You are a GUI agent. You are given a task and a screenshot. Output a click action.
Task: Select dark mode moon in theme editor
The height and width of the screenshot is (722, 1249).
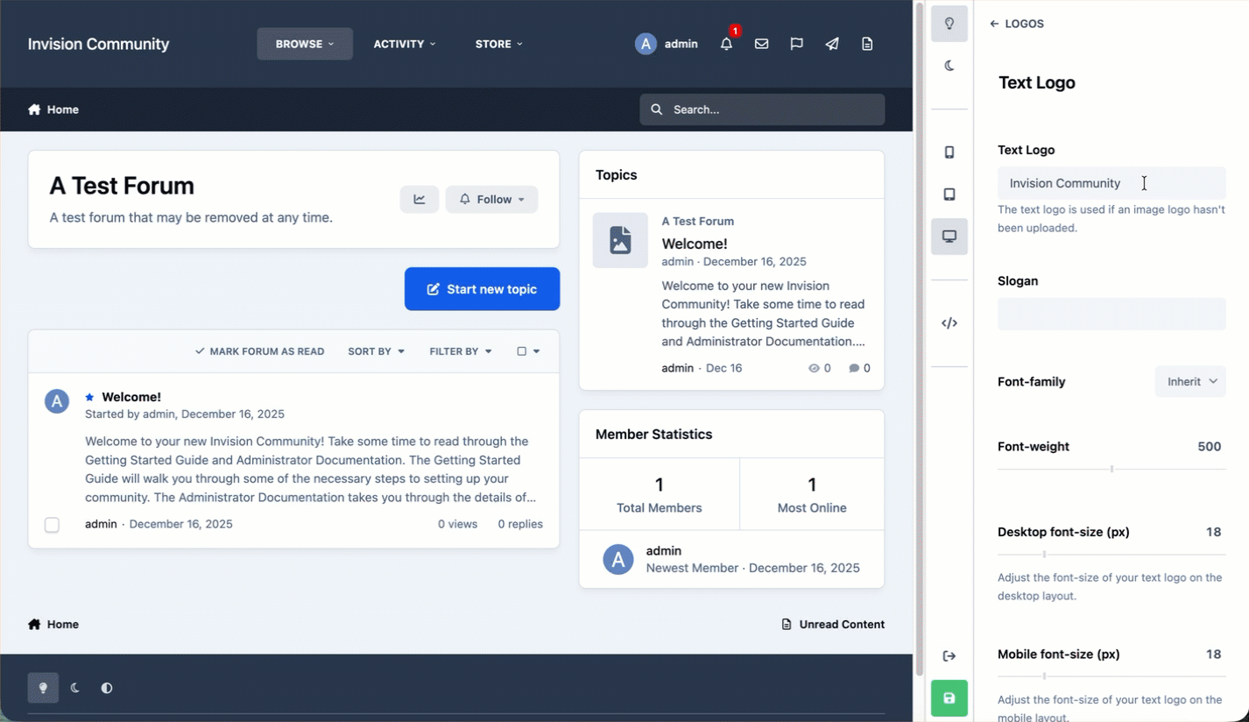coord(949,66)
